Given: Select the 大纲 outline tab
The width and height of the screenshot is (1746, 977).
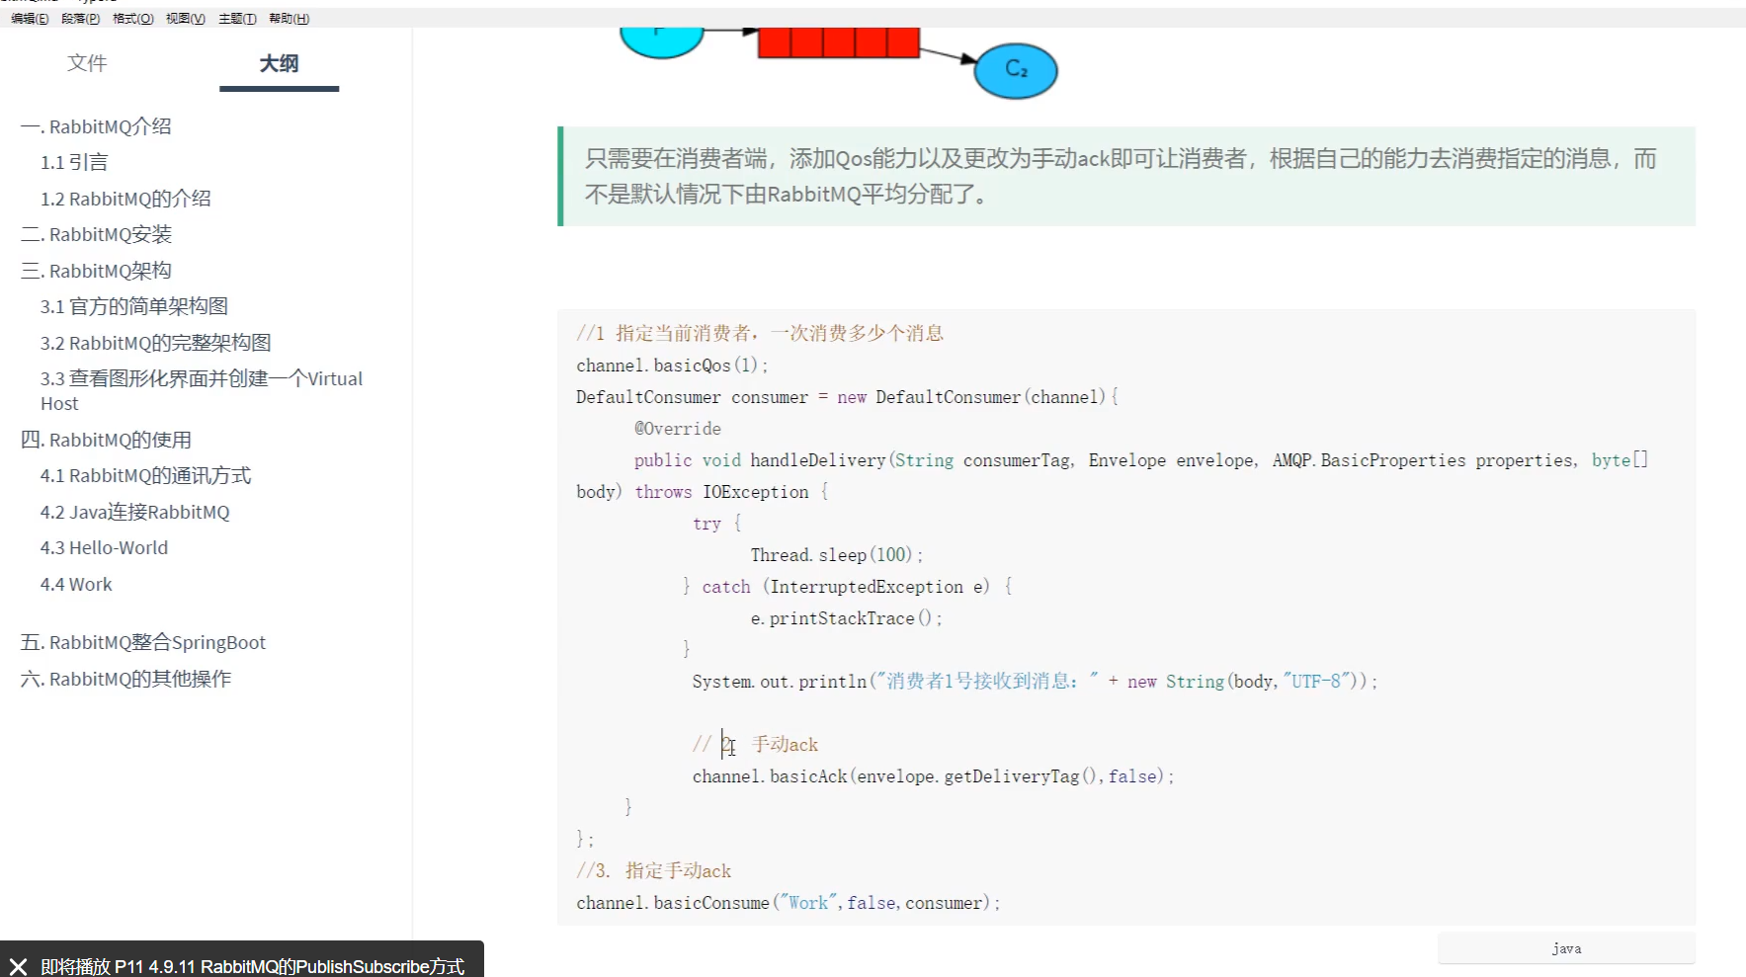Looking at the screenshot, I should pos(279,63).
